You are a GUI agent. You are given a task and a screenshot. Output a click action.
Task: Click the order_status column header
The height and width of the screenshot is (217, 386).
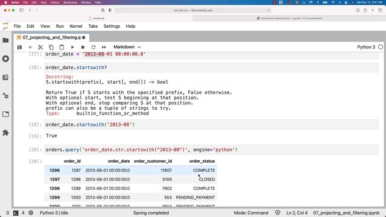click(202, 161)
